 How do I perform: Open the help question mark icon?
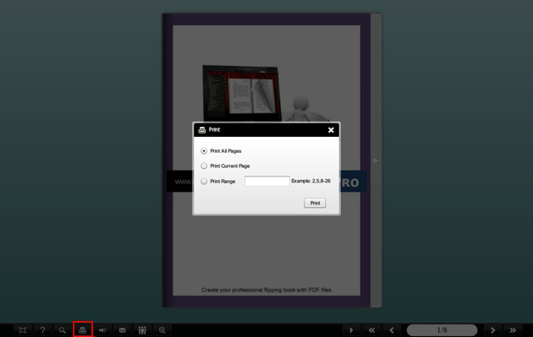(x=42, y=330)
